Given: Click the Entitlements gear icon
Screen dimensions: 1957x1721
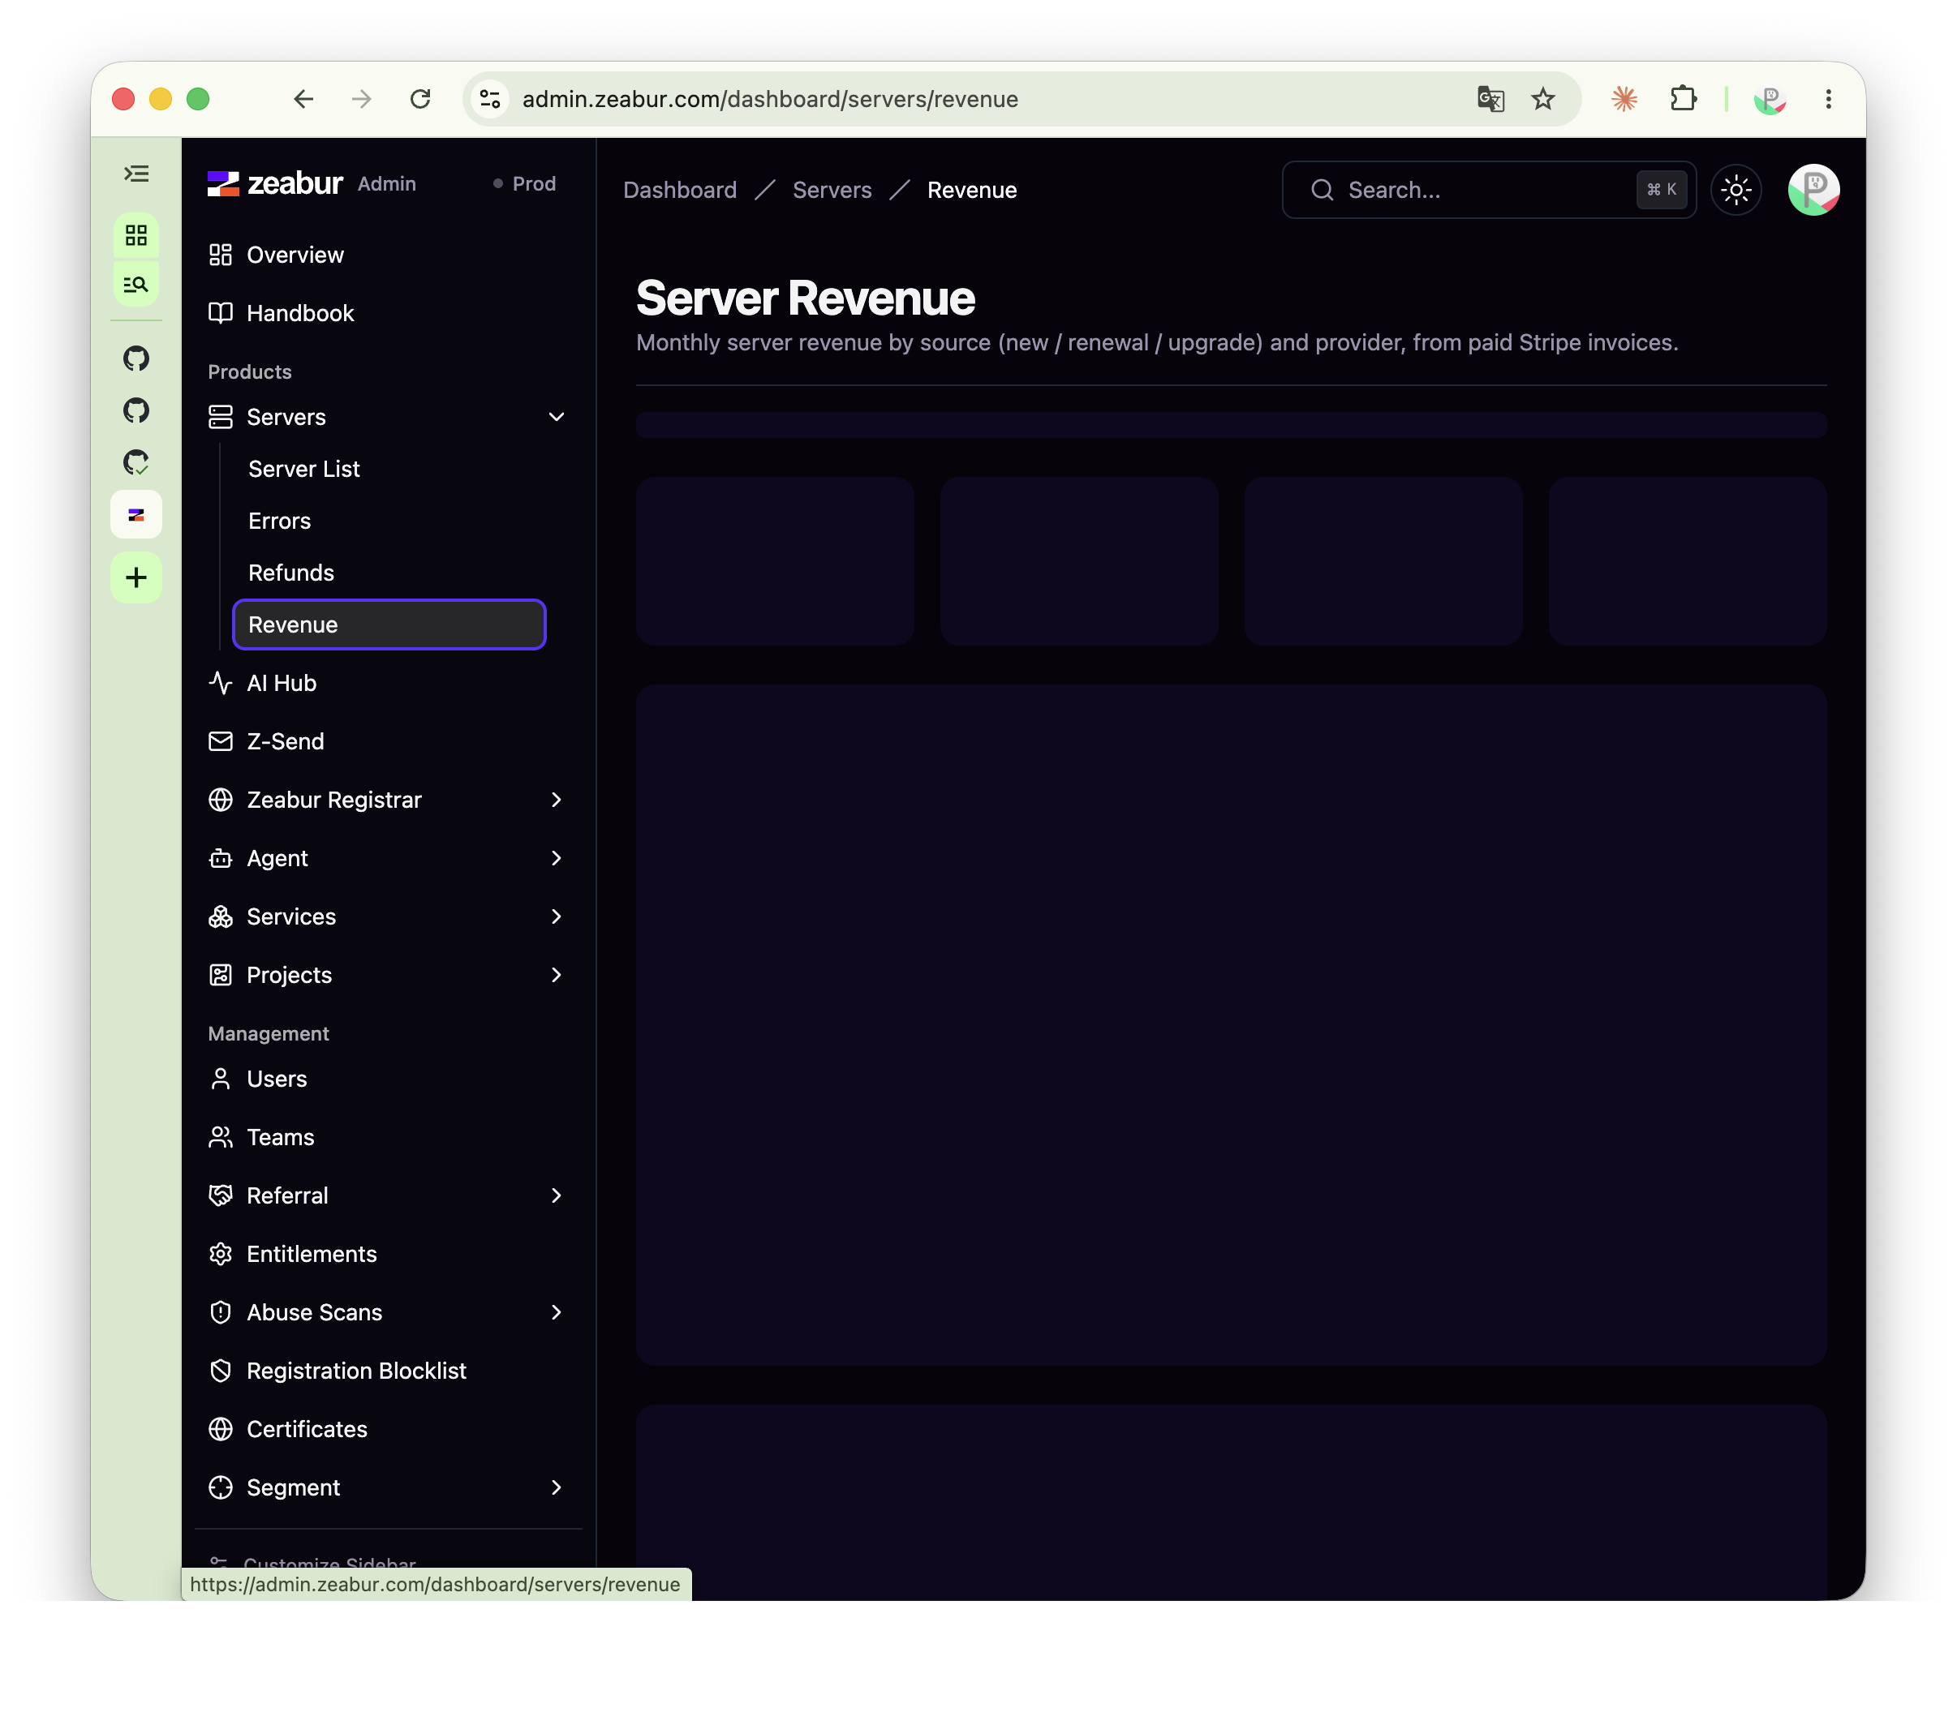Looking at the screenshot, I should [x=220, y=1254].
